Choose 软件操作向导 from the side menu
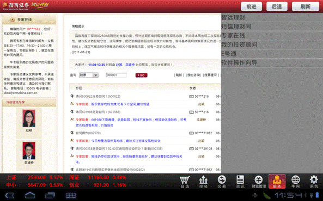 click(272, 62)
